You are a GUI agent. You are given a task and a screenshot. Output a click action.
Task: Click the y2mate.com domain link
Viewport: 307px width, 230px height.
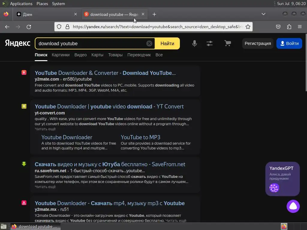click(x=47, y=79)
